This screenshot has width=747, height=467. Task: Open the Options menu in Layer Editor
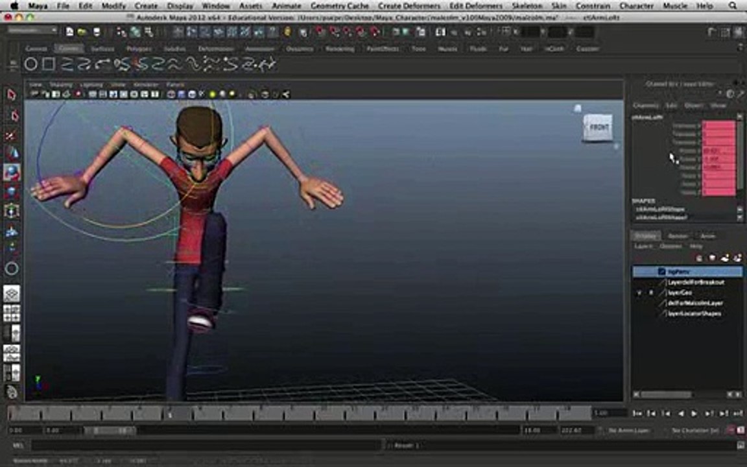coord(670,246)
